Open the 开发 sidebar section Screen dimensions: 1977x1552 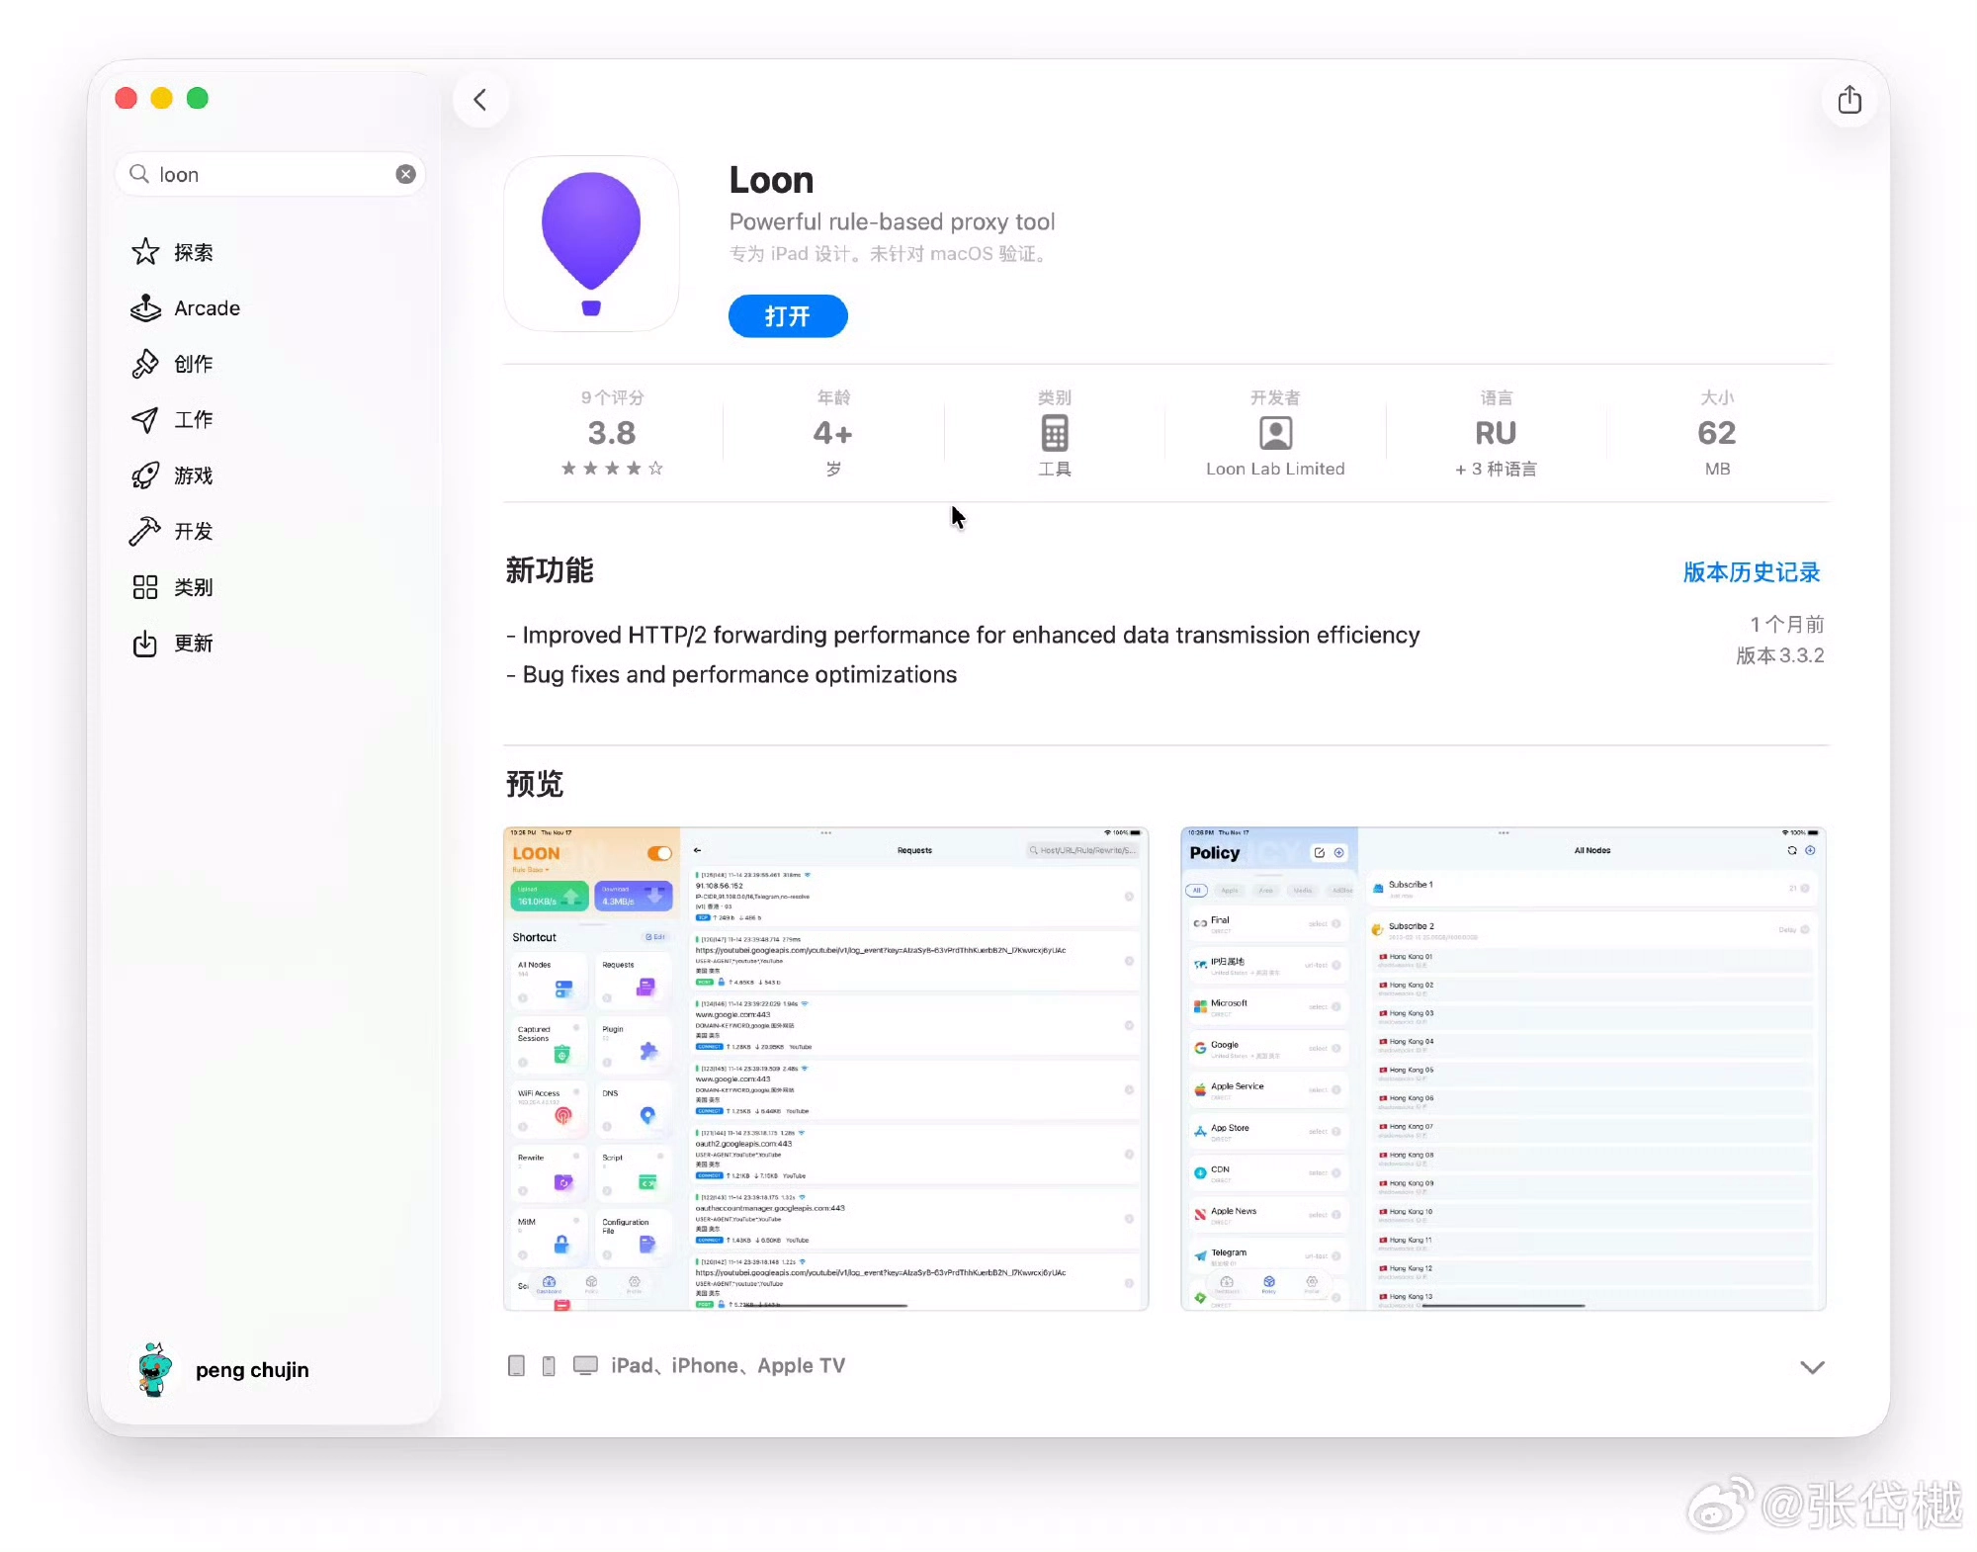tap(194, 532)
